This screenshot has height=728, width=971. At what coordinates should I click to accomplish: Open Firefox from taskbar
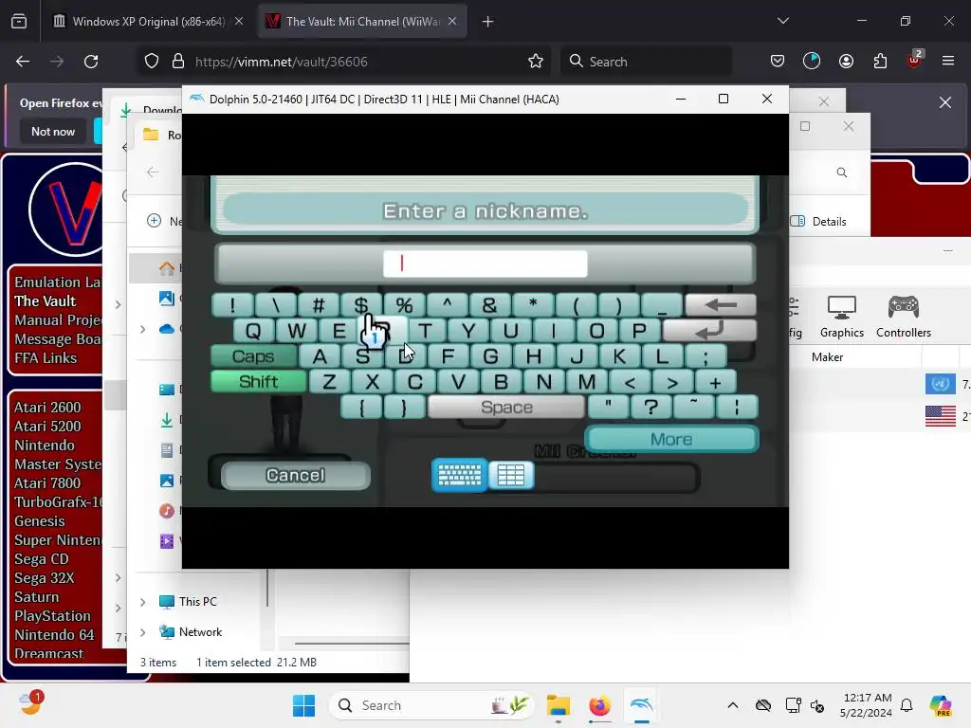point(599,705)
